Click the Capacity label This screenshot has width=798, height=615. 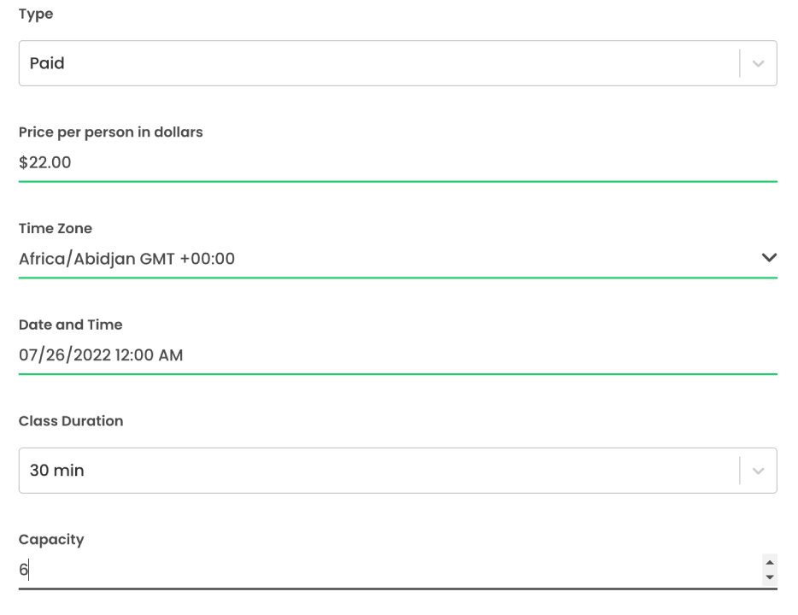(x=51, y=540)
